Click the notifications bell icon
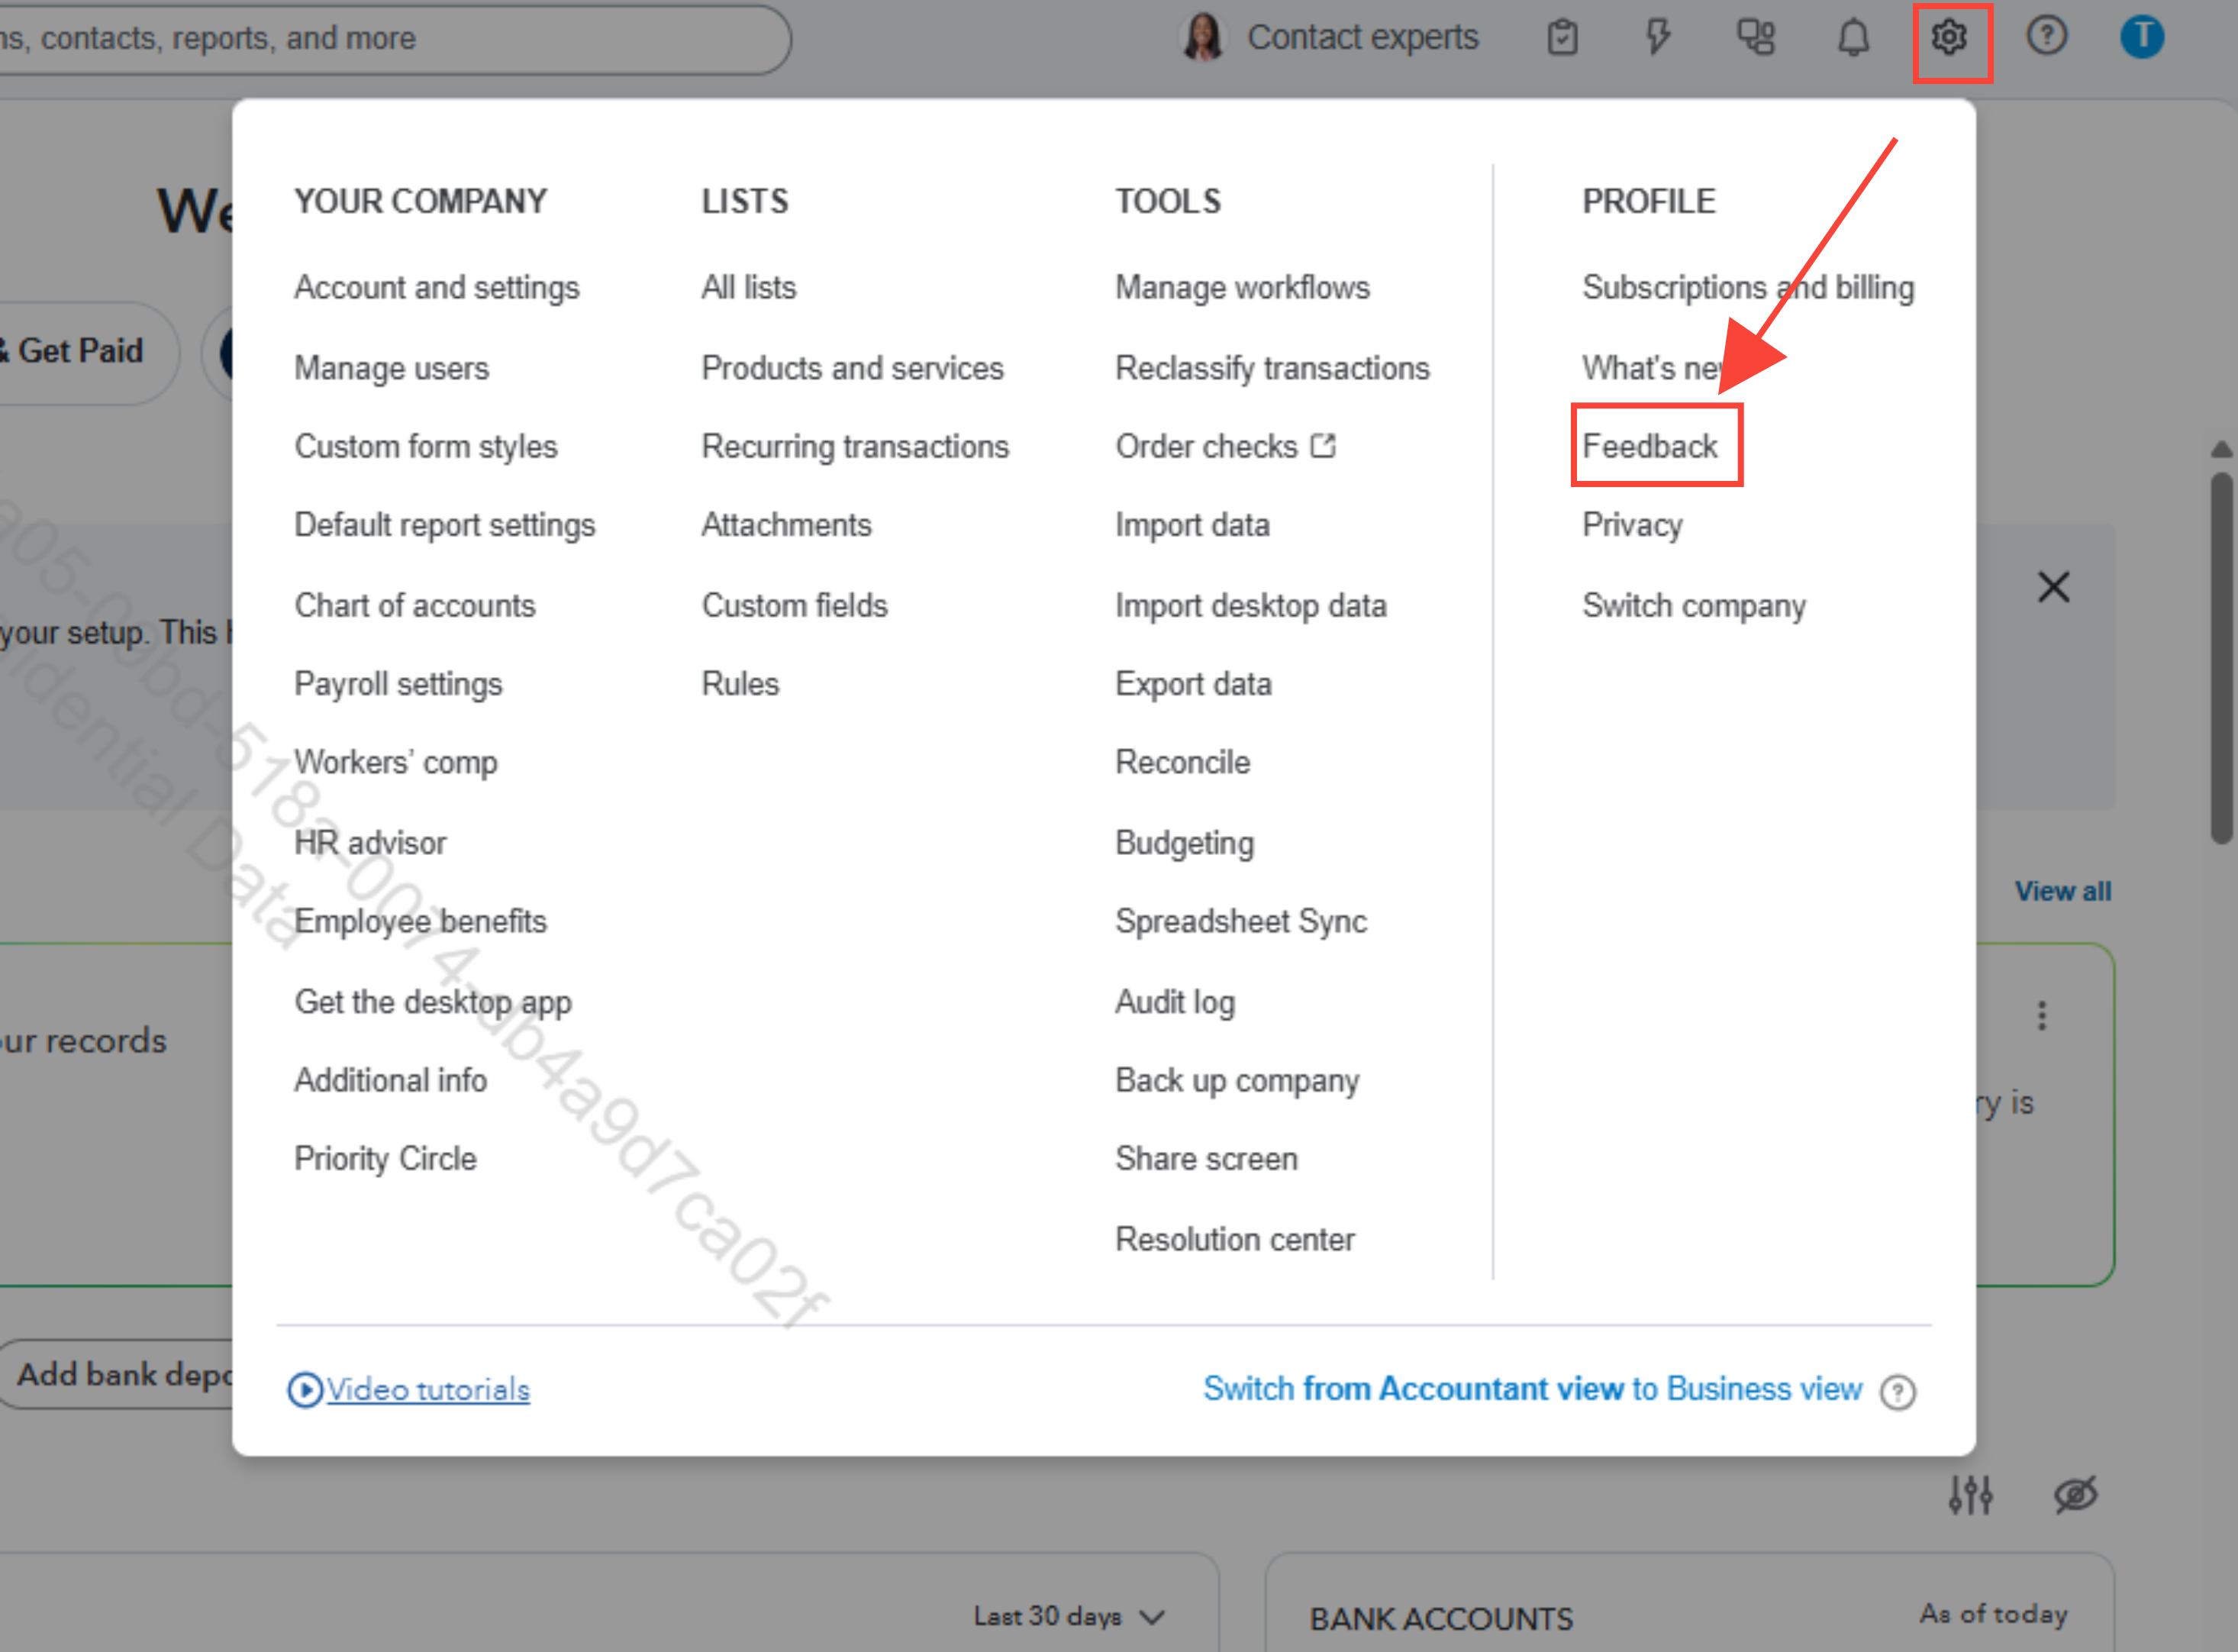This screenshot has height=1652, width=2238. click(x=1853, y=38)
